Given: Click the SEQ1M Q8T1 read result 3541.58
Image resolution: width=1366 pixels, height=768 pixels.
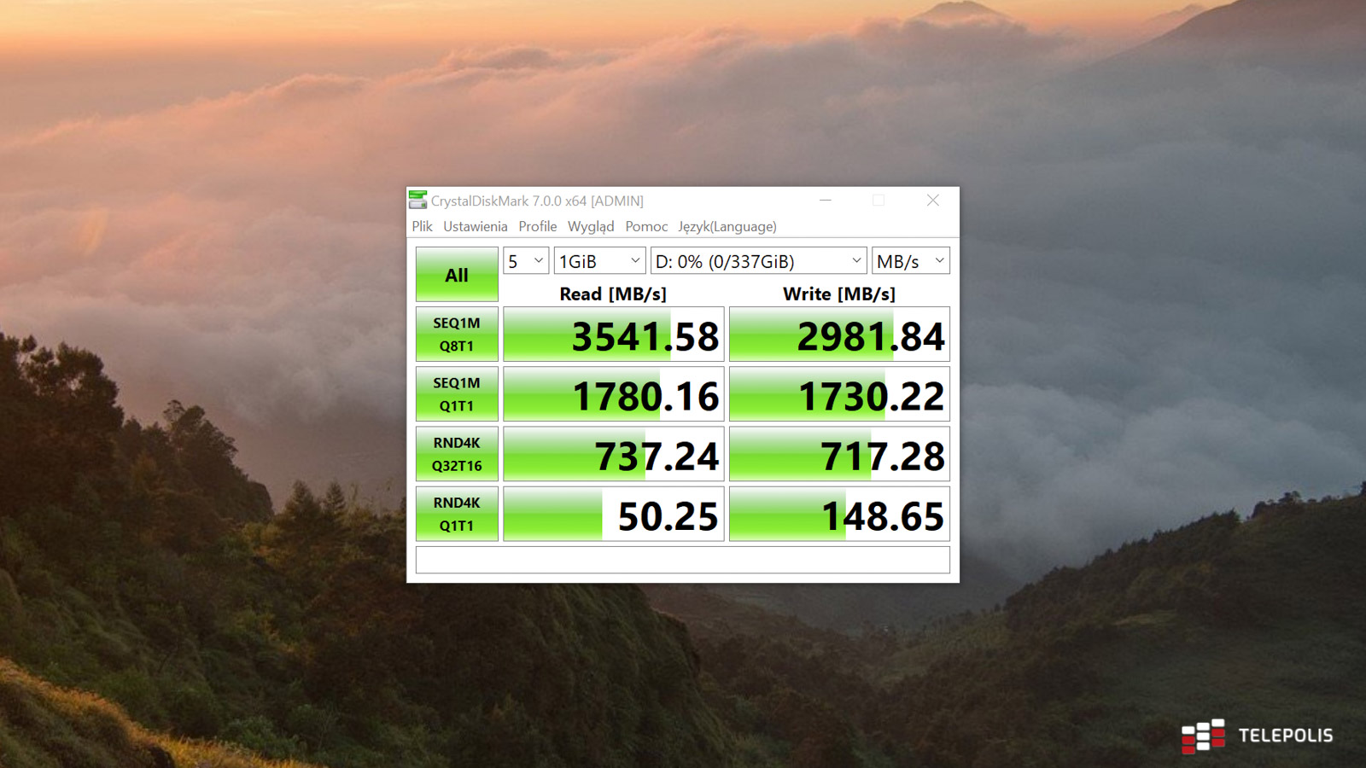Looking at the screenshot, I should pyautogui.click(x=614, y=335).
